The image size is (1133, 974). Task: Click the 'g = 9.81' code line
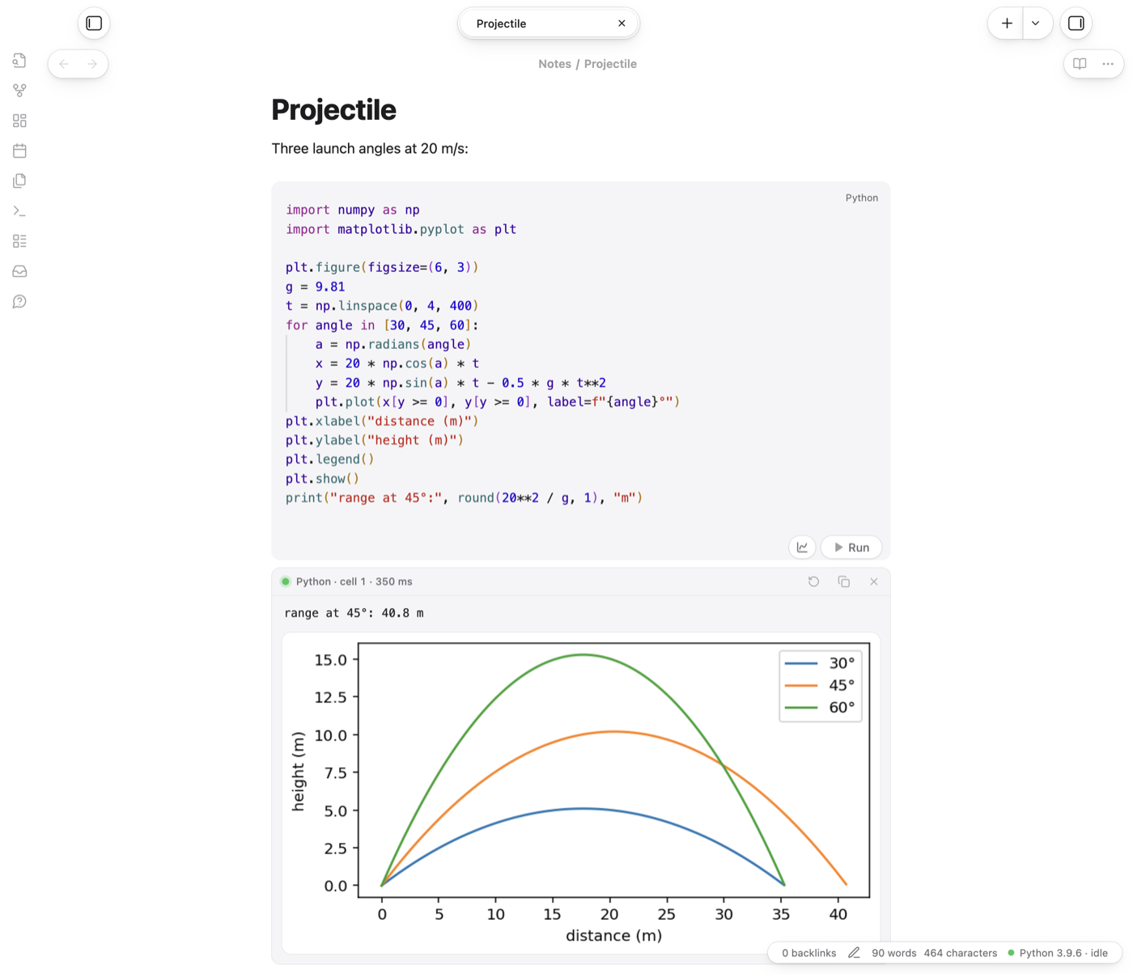point(315,287)
